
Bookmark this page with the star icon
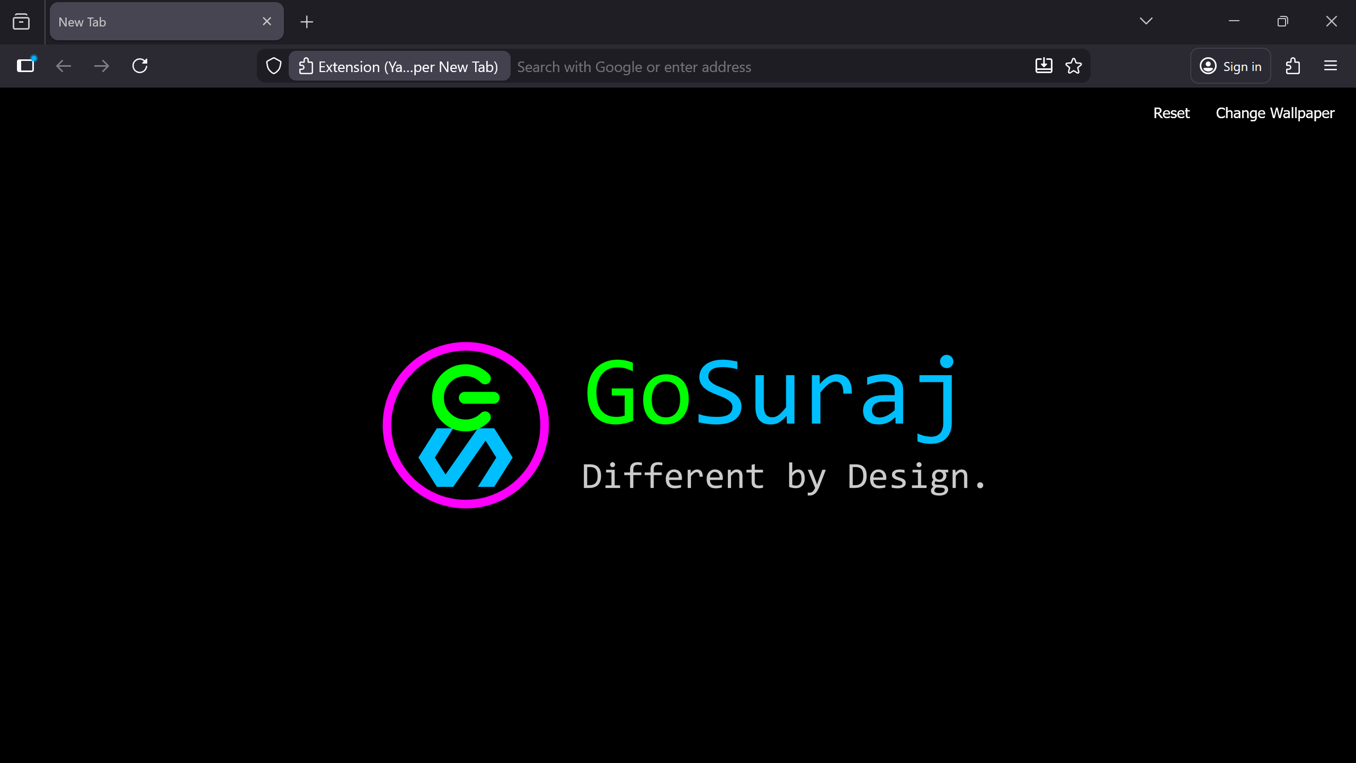[1073, 66]
